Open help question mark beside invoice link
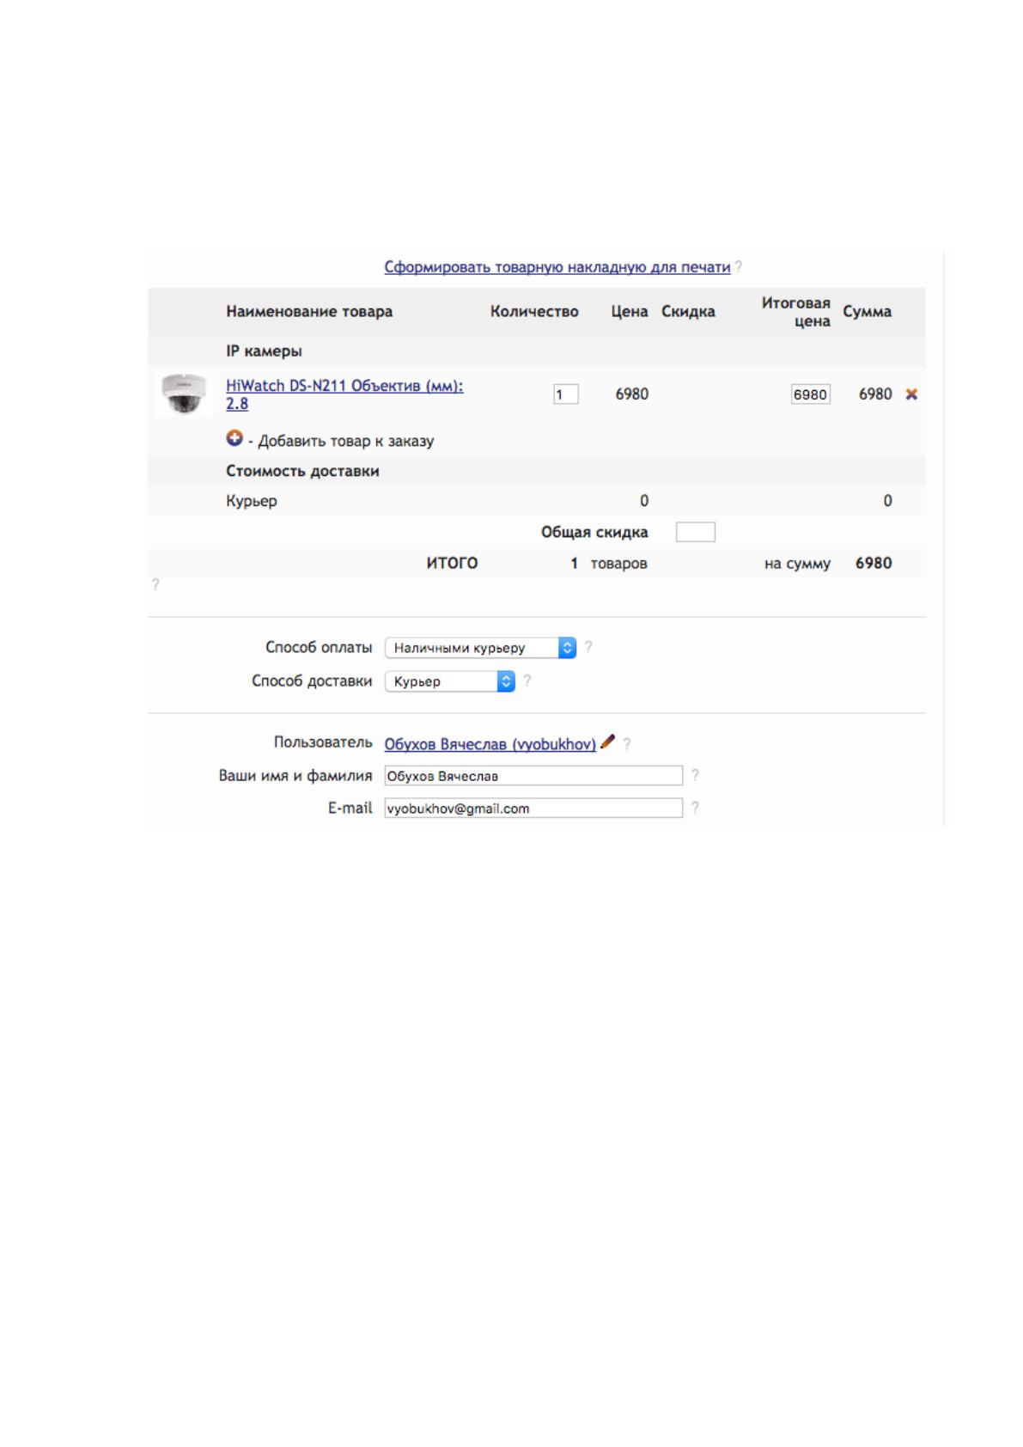 click(x=739, y=267)
